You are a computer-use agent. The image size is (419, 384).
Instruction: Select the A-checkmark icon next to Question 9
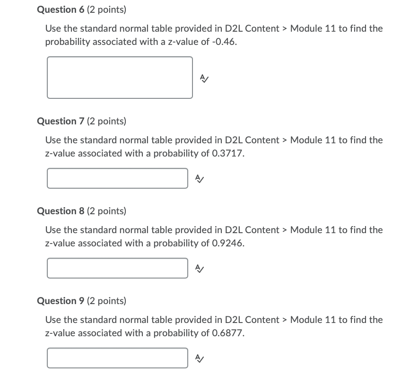coord(199,358)
